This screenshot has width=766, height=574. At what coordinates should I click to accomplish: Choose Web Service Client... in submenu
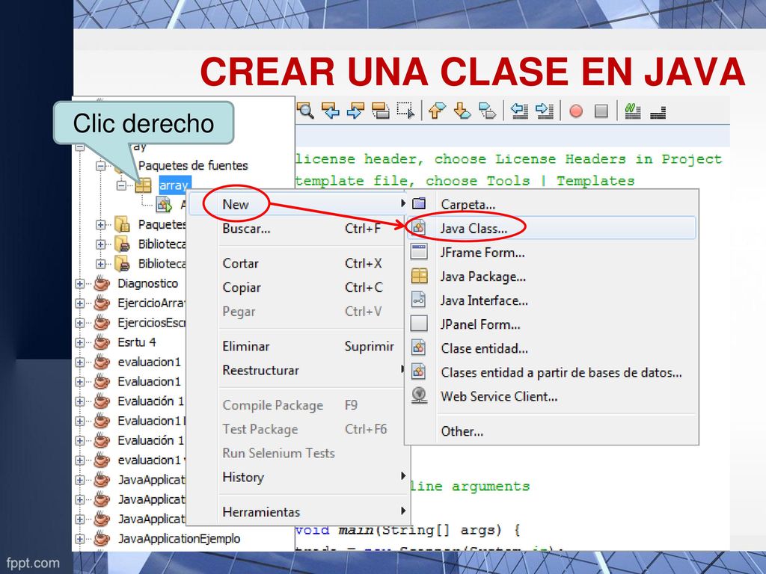click(x=551, y=396)
